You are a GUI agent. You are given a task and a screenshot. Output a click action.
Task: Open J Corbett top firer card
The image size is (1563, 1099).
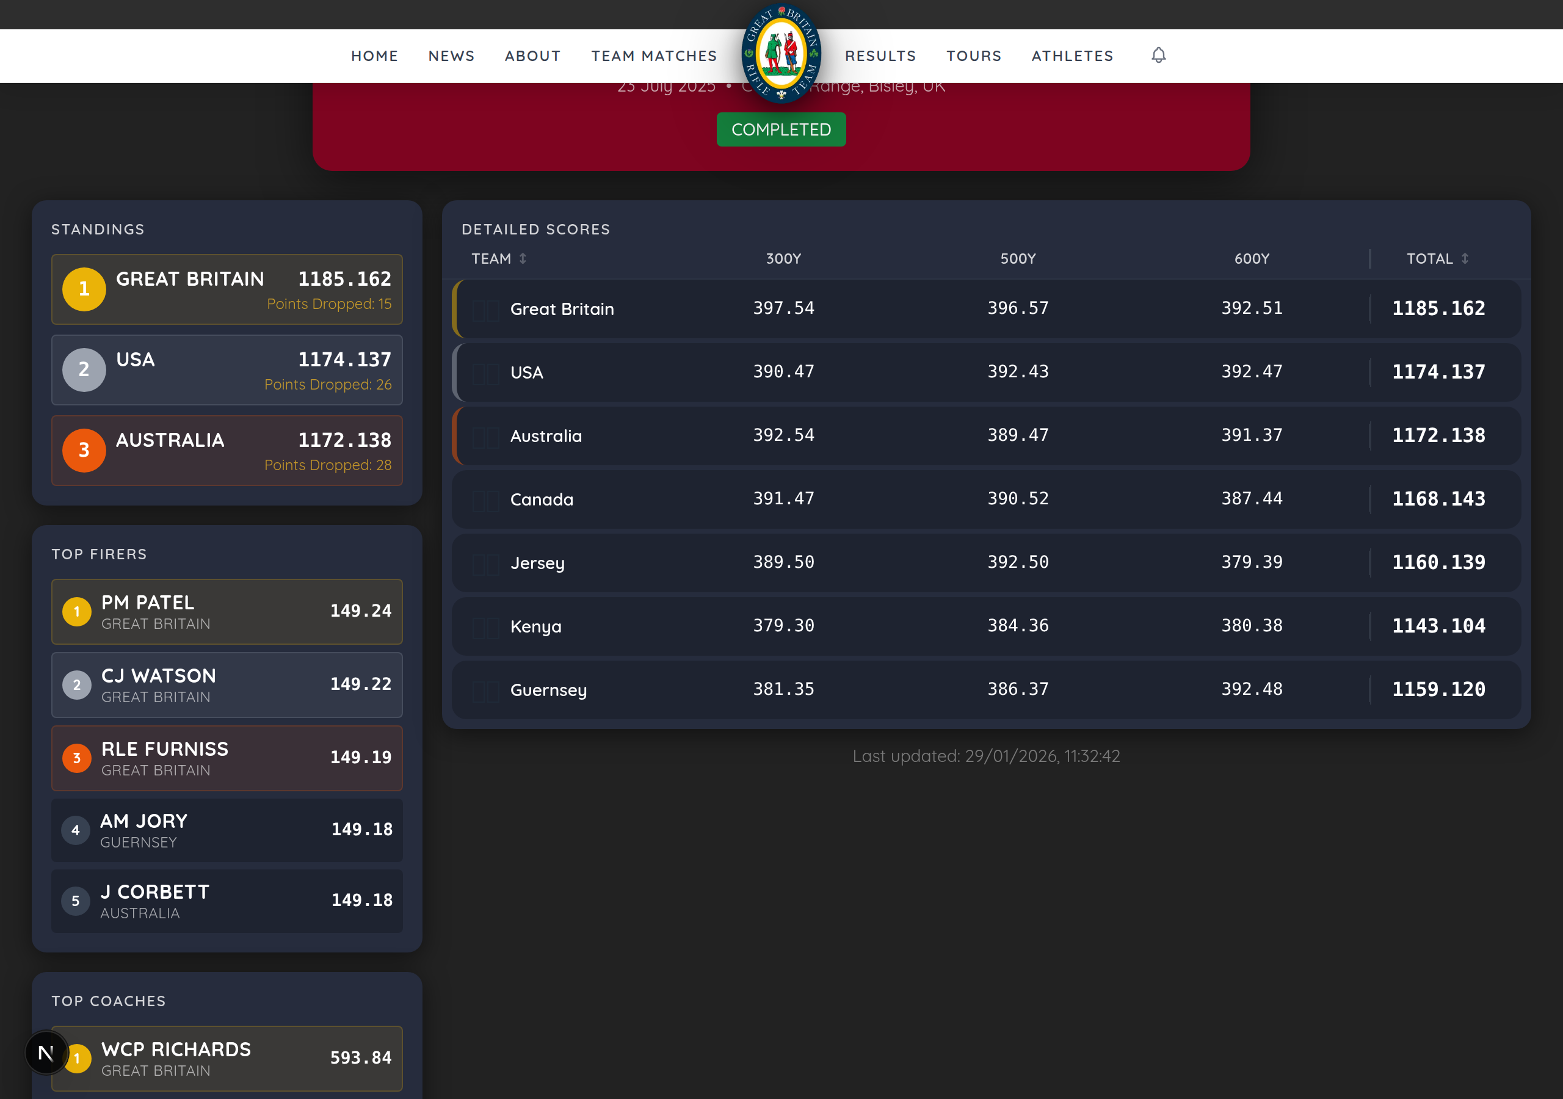pos(227,901)
